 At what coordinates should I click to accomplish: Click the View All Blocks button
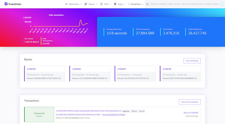point(192,61)
